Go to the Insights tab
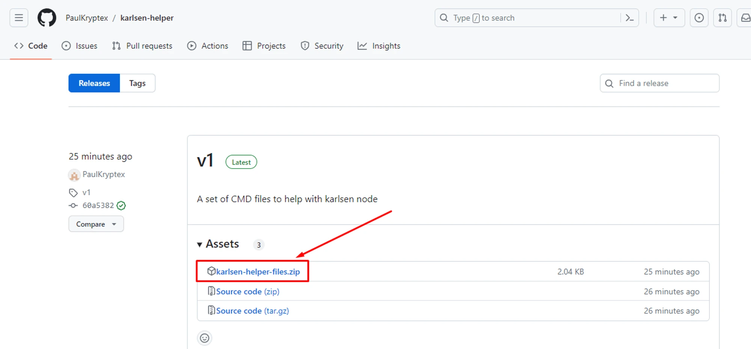This screenshot has height=349, width=751. [379, 46]
